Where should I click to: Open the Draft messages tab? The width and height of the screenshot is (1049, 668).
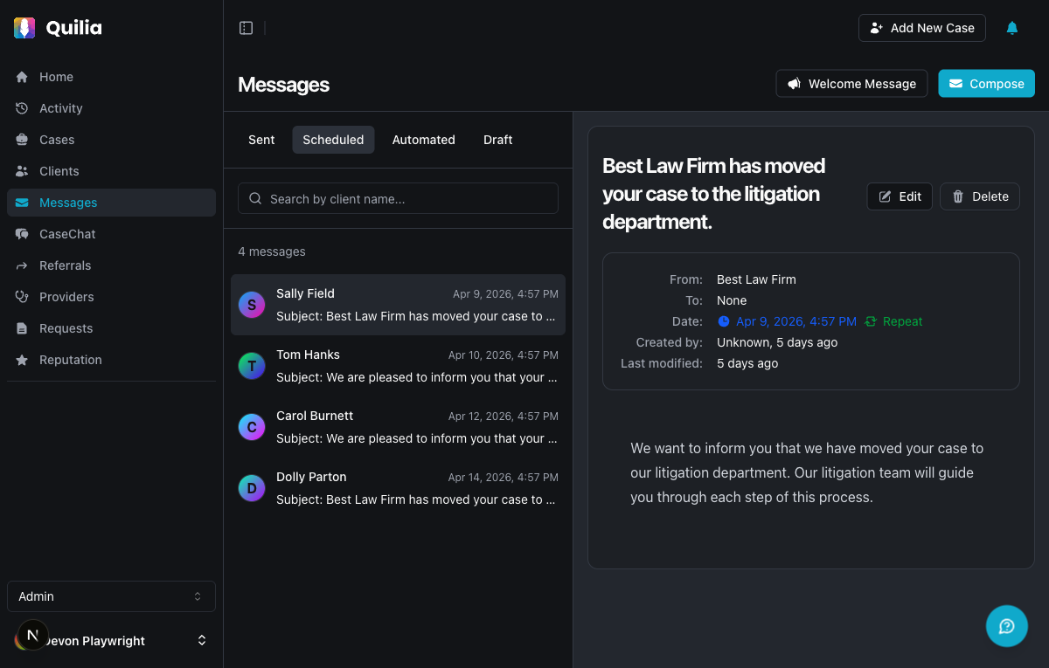click(x=497, y=140)
